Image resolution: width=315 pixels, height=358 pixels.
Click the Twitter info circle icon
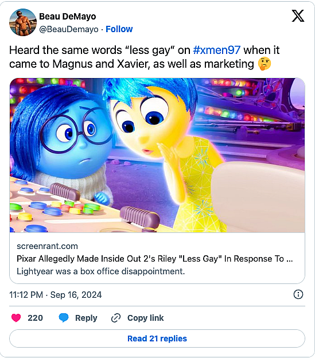click(298, 294)
